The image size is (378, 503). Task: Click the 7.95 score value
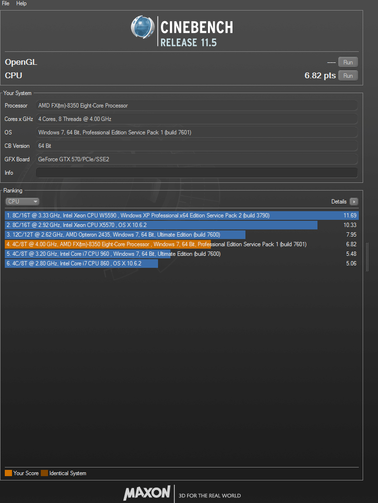[x=351, y=235]
